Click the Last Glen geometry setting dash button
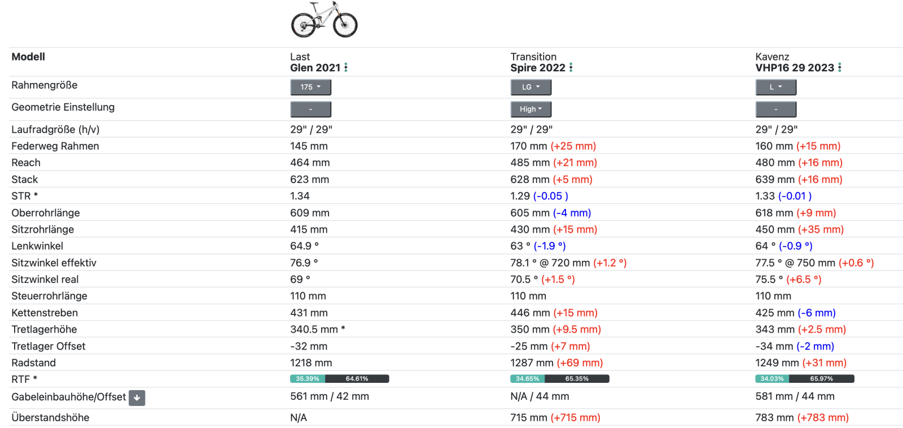 [x=310, y=109]
